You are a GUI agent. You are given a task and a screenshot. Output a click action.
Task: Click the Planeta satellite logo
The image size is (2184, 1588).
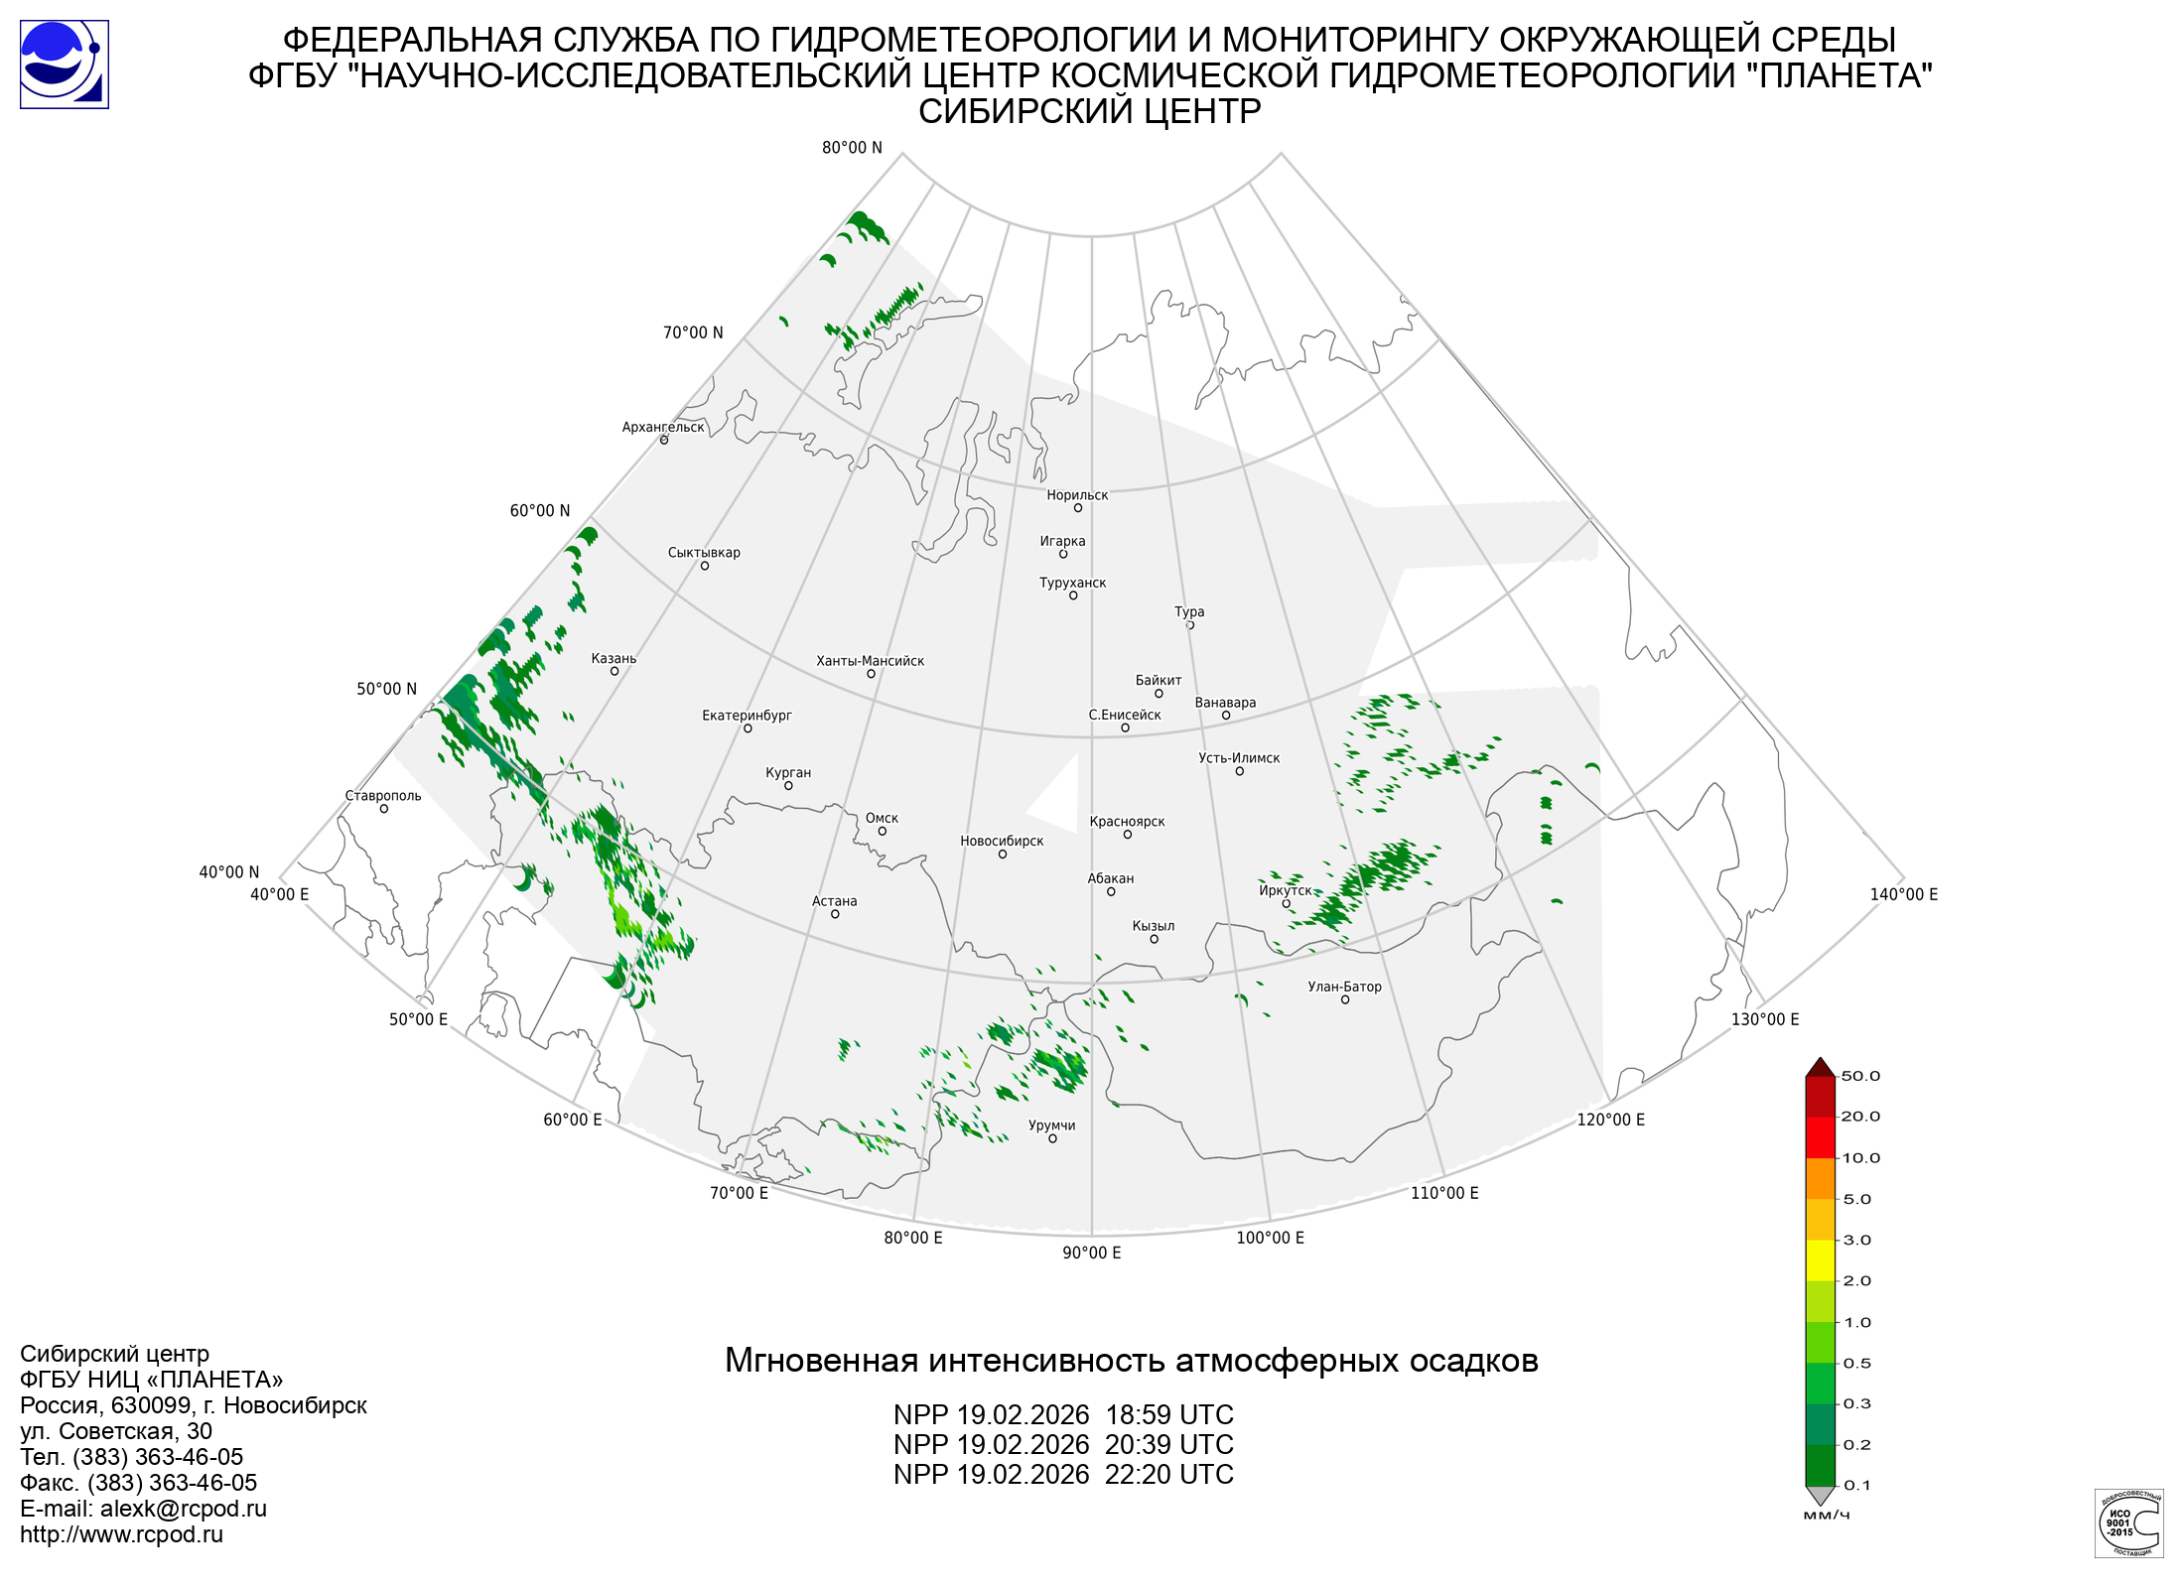point(65,65)
